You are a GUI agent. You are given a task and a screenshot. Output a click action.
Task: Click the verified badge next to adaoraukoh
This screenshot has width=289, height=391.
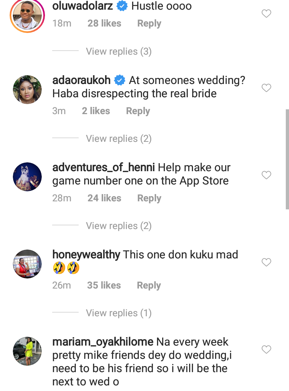point(120,80)
